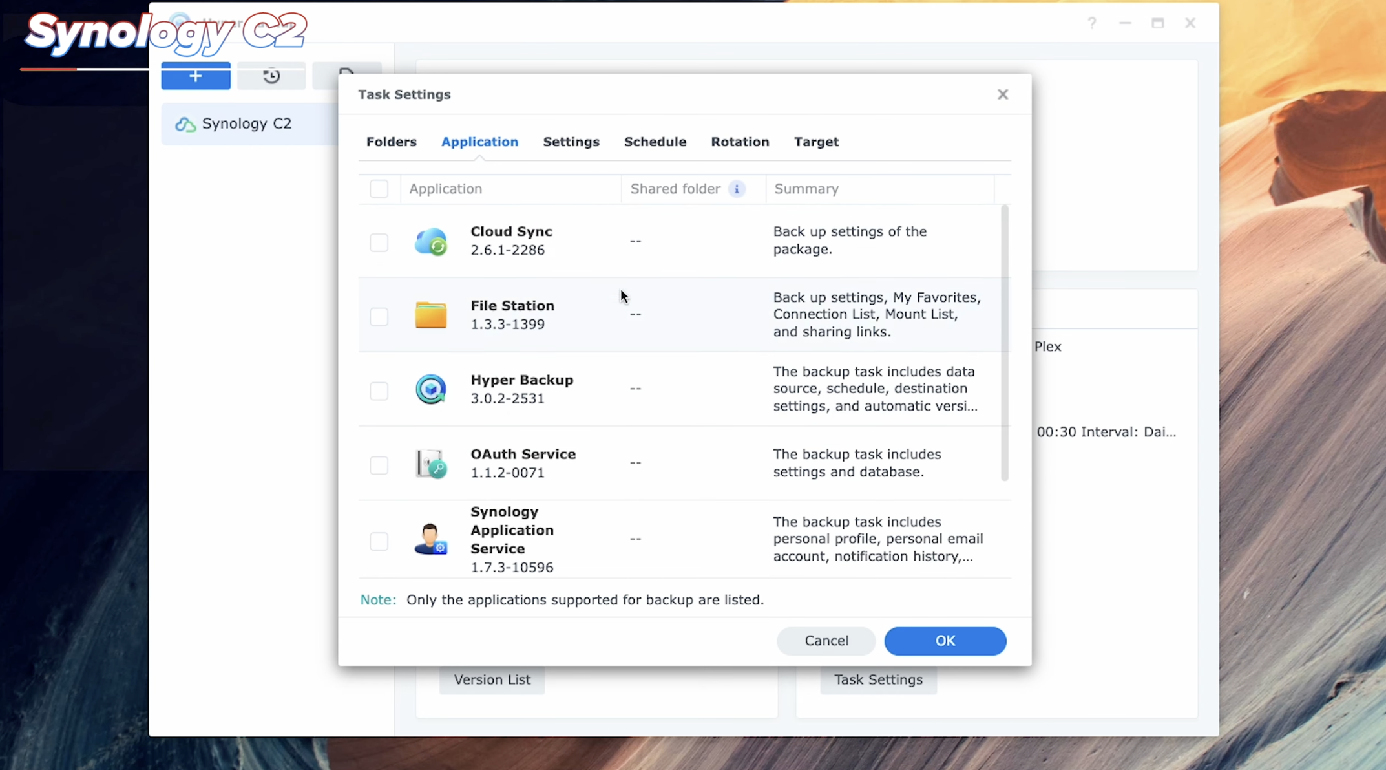Open the backup version history clock icon
The height and width of the screenshot is (770, 1386).
pyautogui.click(x=271, y=76)
